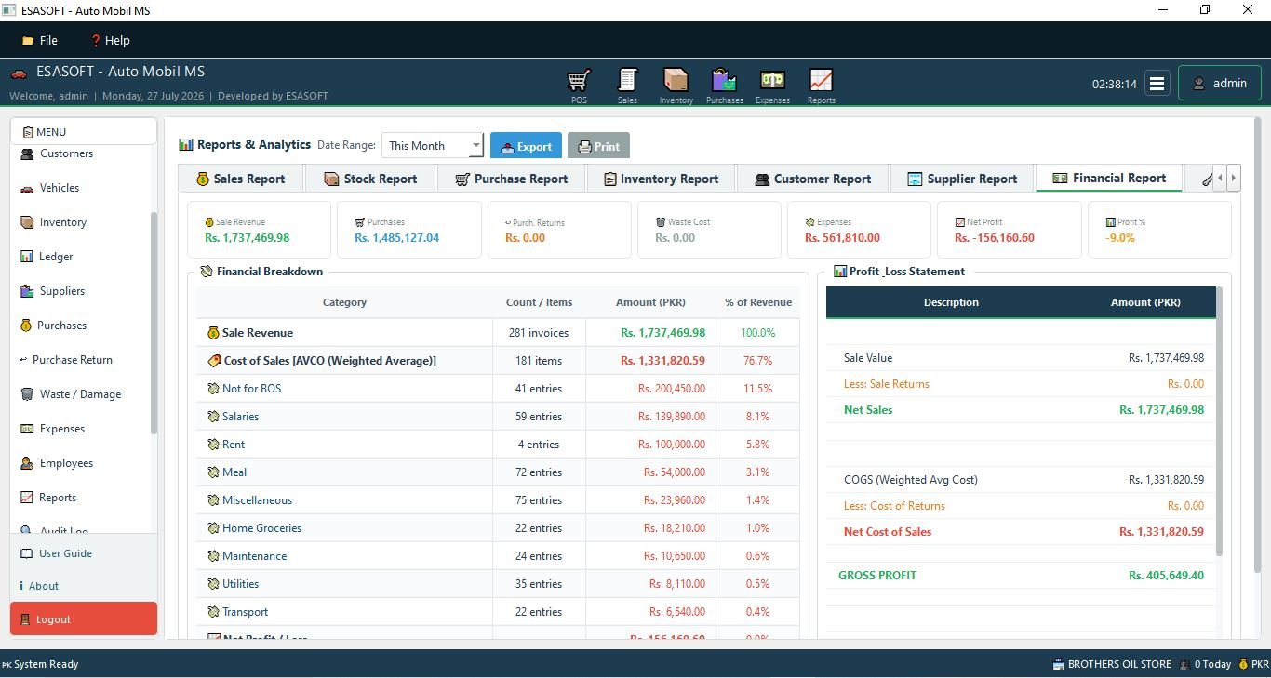This screenshot has width=1271, height=678.
Task: Click the BROTHERS OIL STORE shop icon in the status bar
Action: [x=1058, y=664]
